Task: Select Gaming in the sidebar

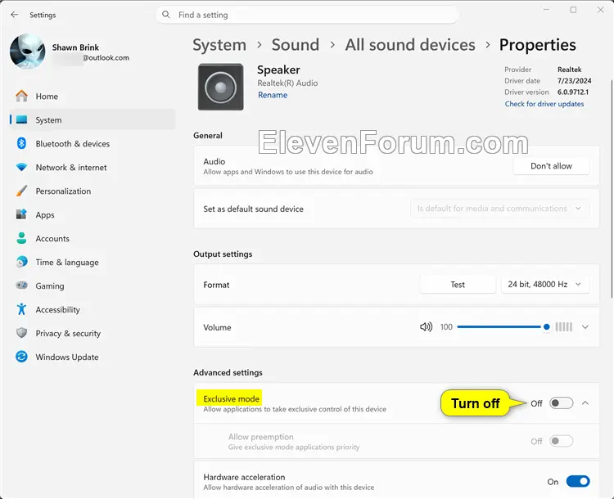Action: click(93, 285)
